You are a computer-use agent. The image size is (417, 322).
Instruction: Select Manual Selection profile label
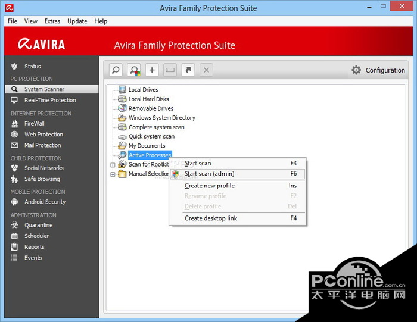point(149,174)
